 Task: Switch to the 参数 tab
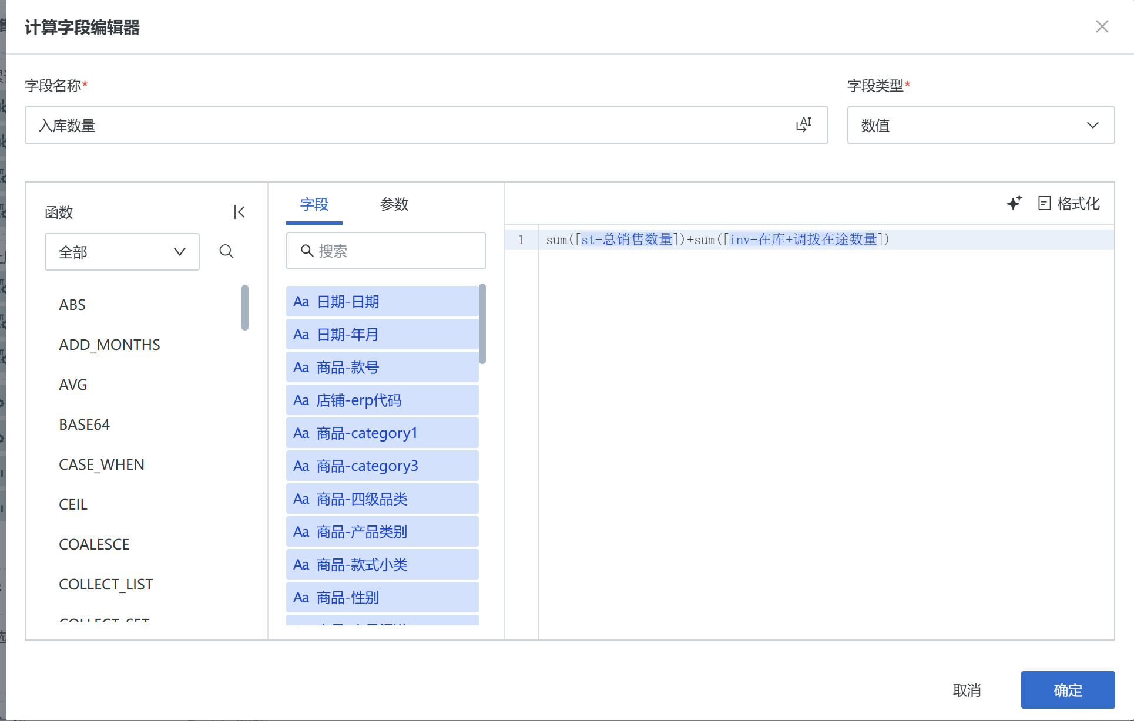[x=394, y=204]
